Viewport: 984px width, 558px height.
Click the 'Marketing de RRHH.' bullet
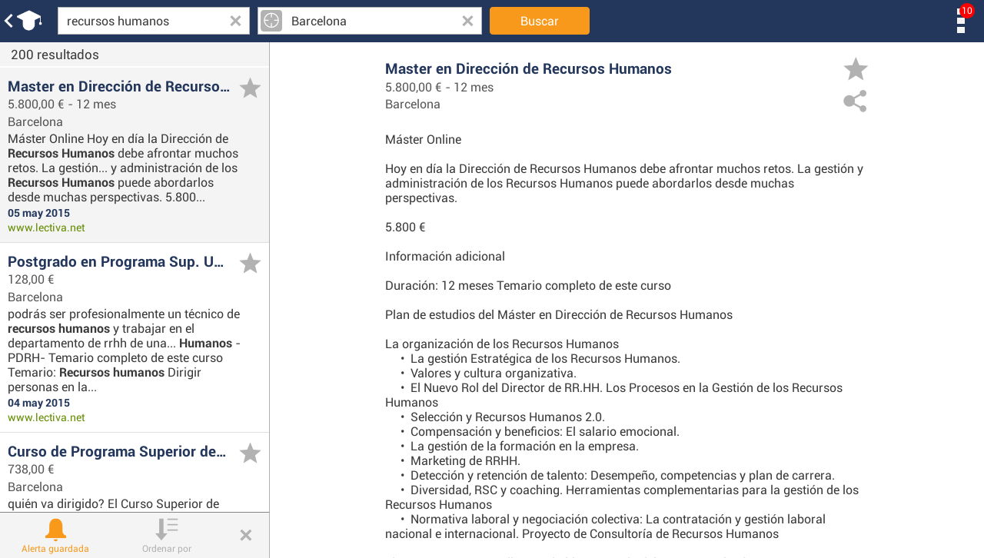[x=465, y=460]
